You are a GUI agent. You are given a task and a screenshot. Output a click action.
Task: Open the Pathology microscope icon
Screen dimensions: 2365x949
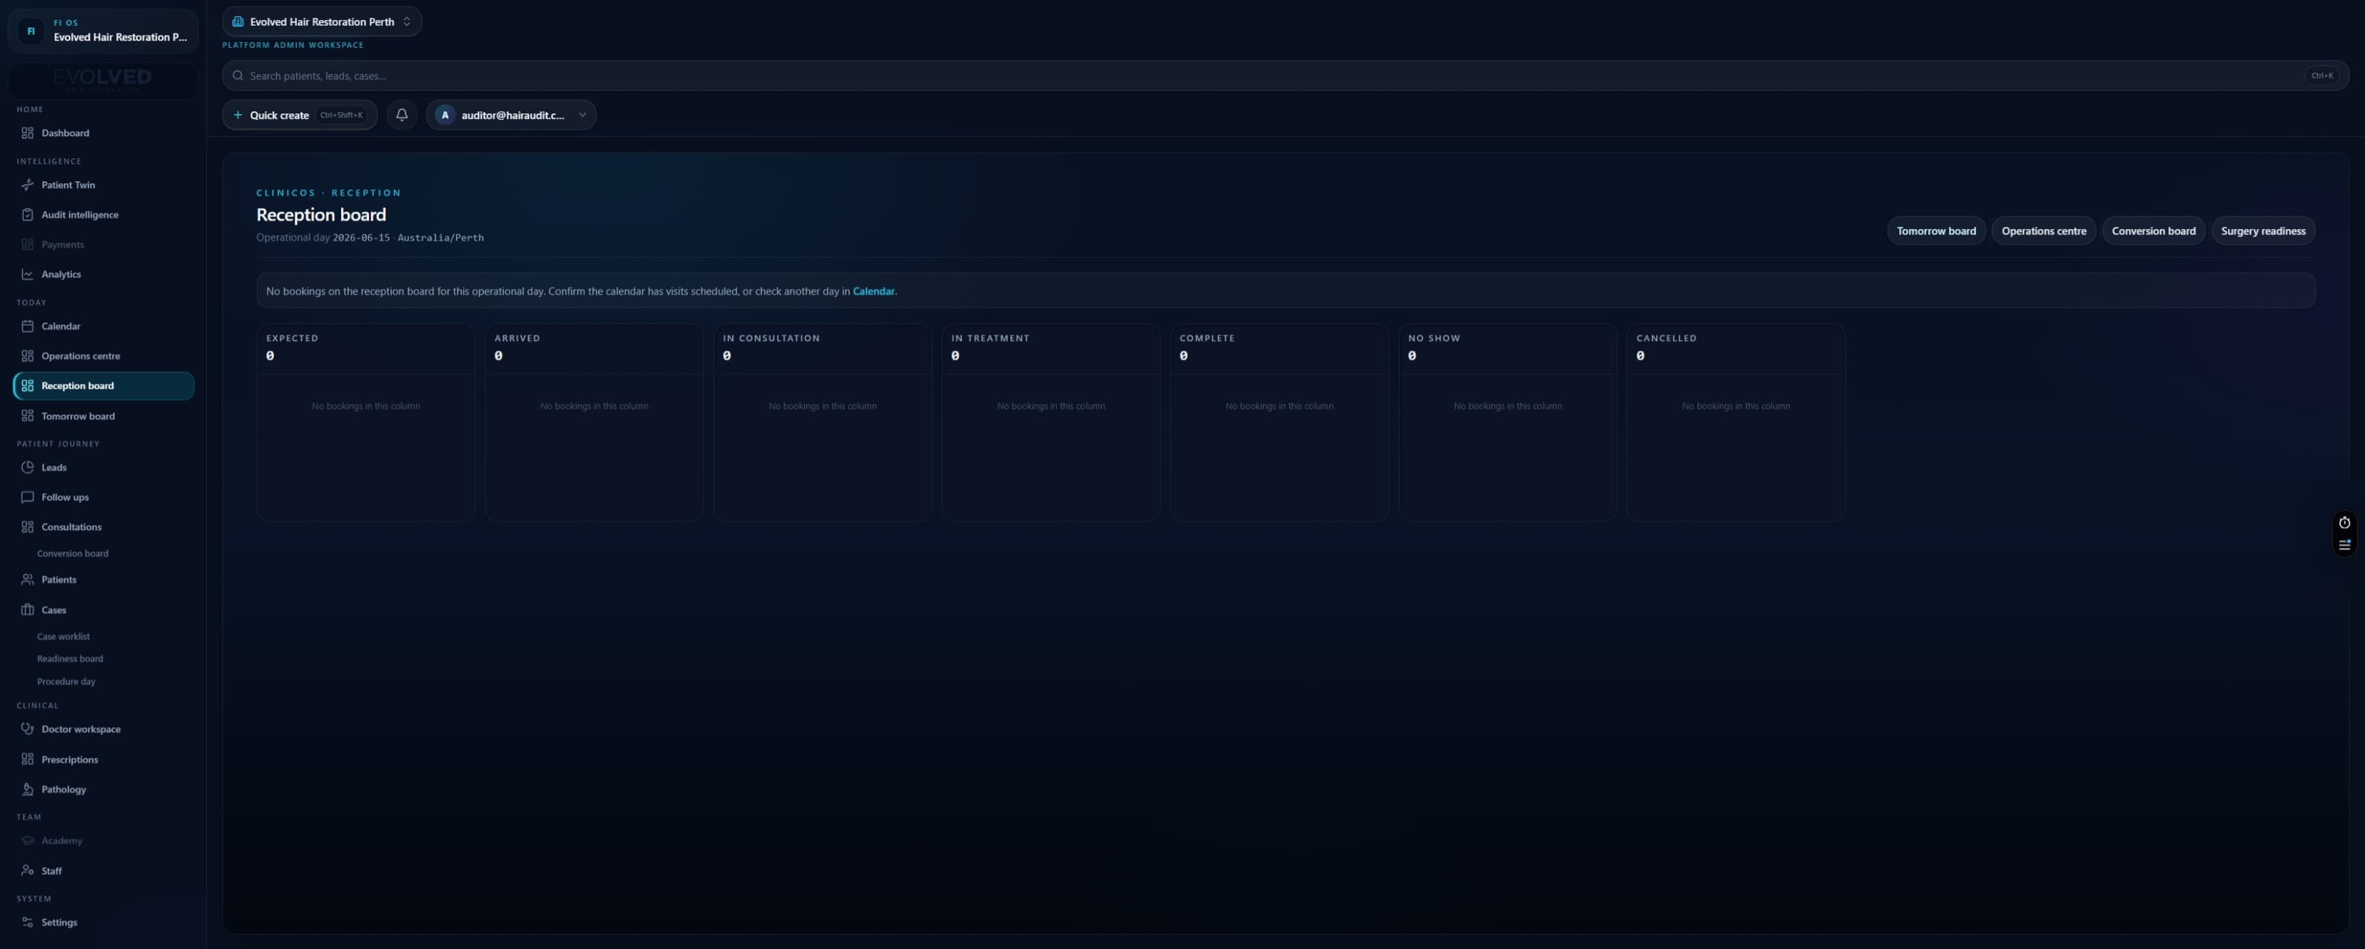click(x=28, y=789)
